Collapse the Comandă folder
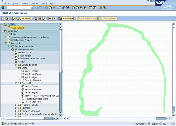Viewport: 176px width, 126px height. click(x=16, y=83)
